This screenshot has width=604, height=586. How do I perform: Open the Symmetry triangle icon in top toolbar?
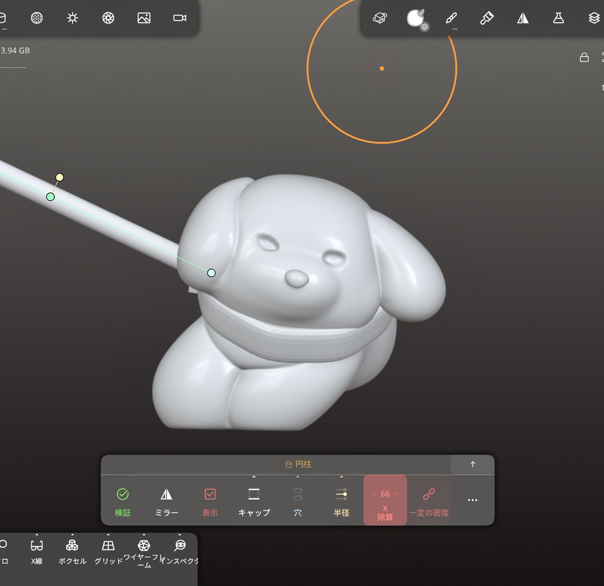[523, 18]
